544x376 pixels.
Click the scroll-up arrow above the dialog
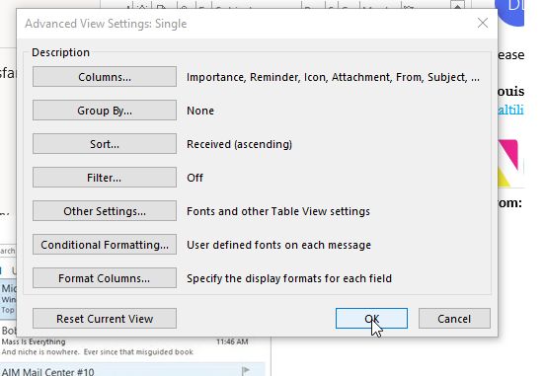pyautogui.click(x=458, y=5)
